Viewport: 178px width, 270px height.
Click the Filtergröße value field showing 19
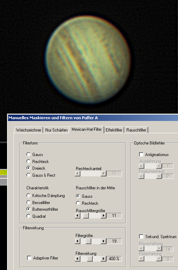[114, 241]
